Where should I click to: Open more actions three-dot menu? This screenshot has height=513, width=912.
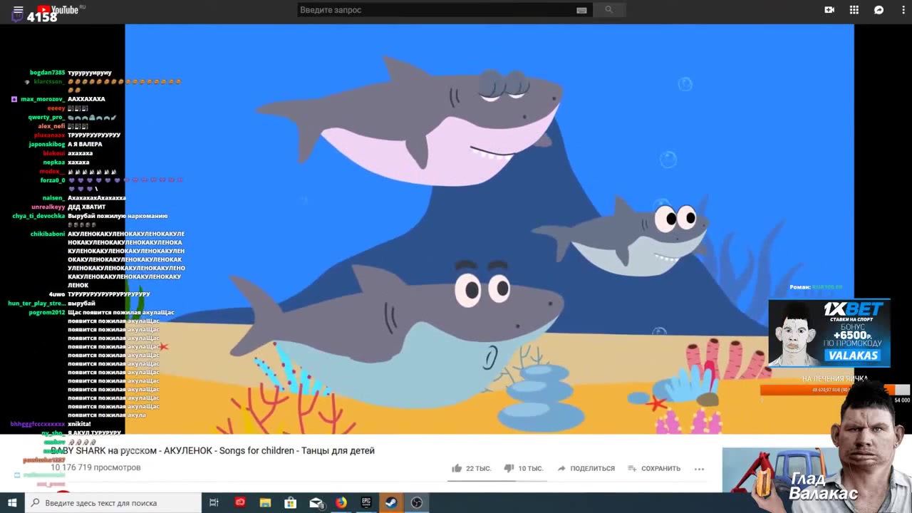point(699,469)
